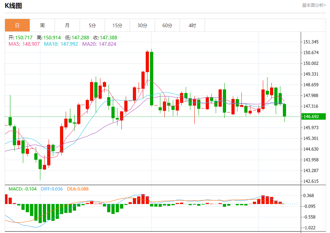This screenshot has height=233, width=330.
Task: Click the MACD:-0.104 label
Action: tap(22, 189)
